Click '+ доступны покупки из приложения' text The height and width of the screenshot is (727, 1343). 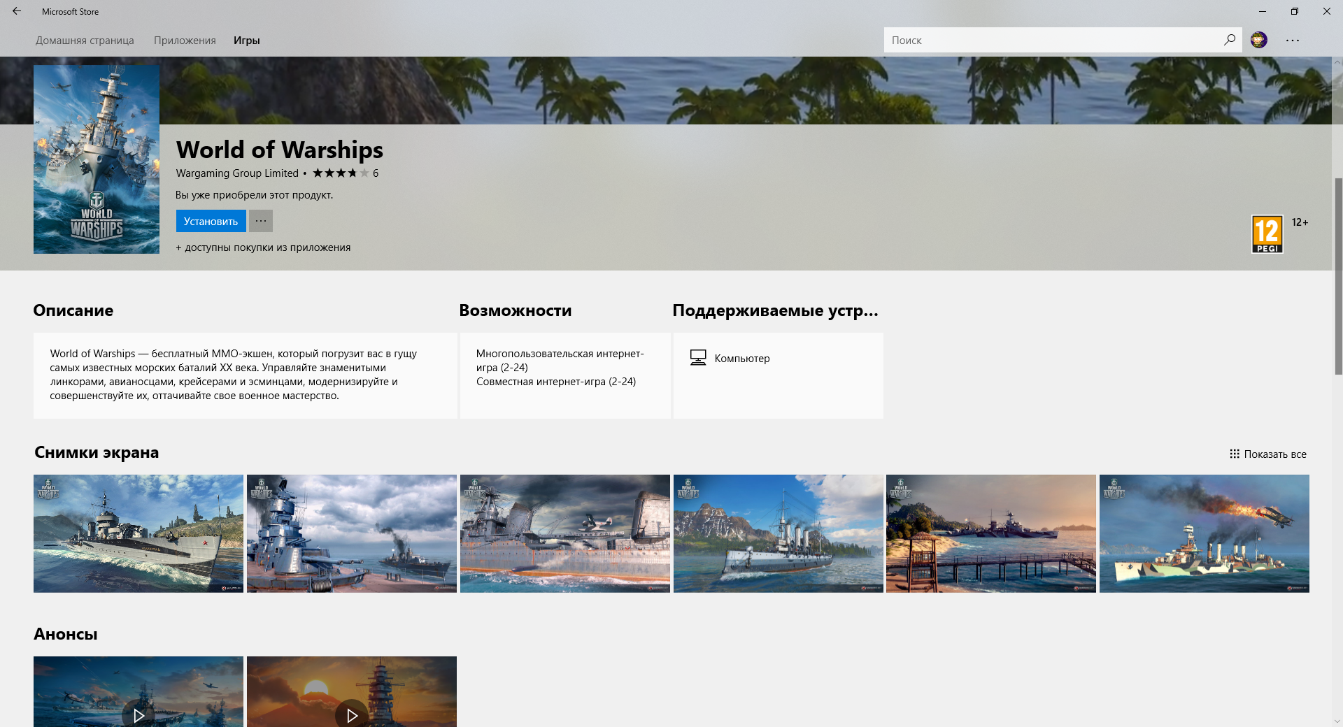(263, 247)
